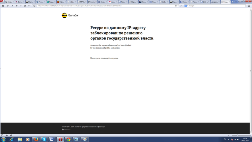Open Microsoft Word from the taskbar
This screenshot has height=142, width=252.
pyautogui.click(x=52, y=139)
